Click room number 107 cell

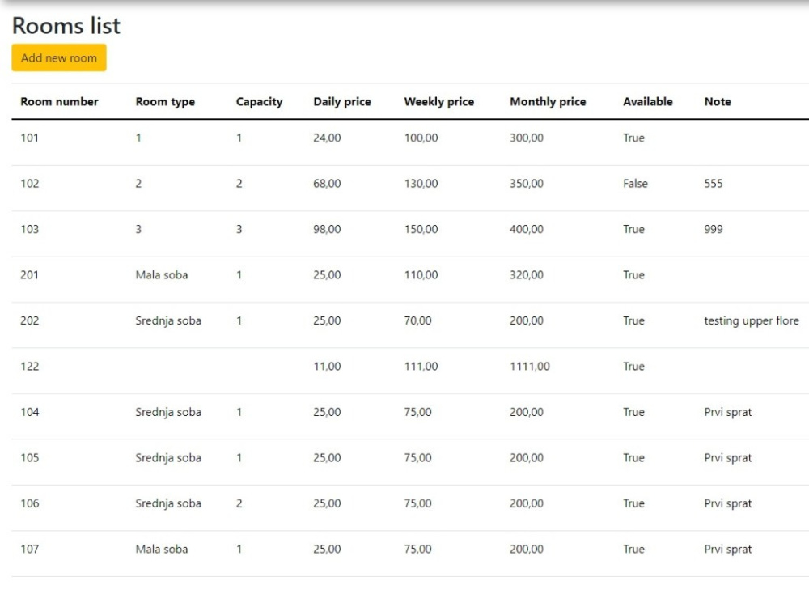[29, 550]
